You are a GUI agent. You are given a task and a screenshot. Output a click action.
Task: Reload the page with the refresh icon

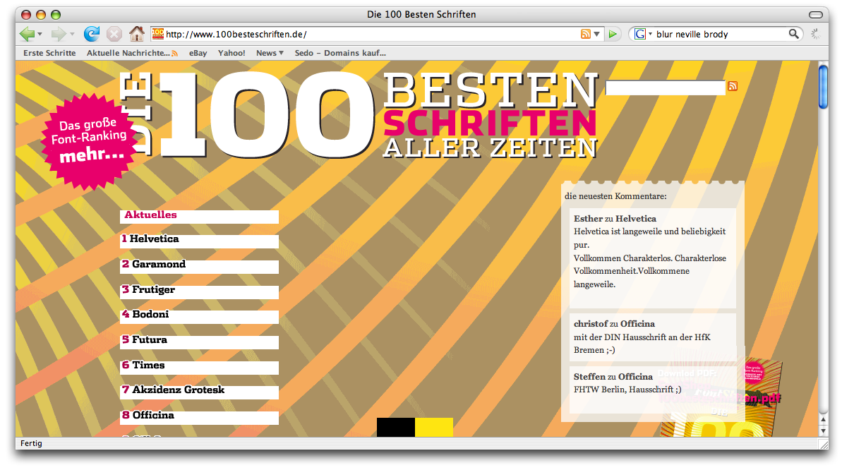pyautogui.click(x=92, y=34)
